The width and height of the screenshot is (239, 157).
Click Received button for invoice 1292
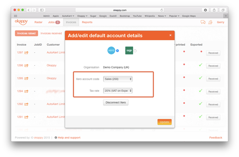213,105
